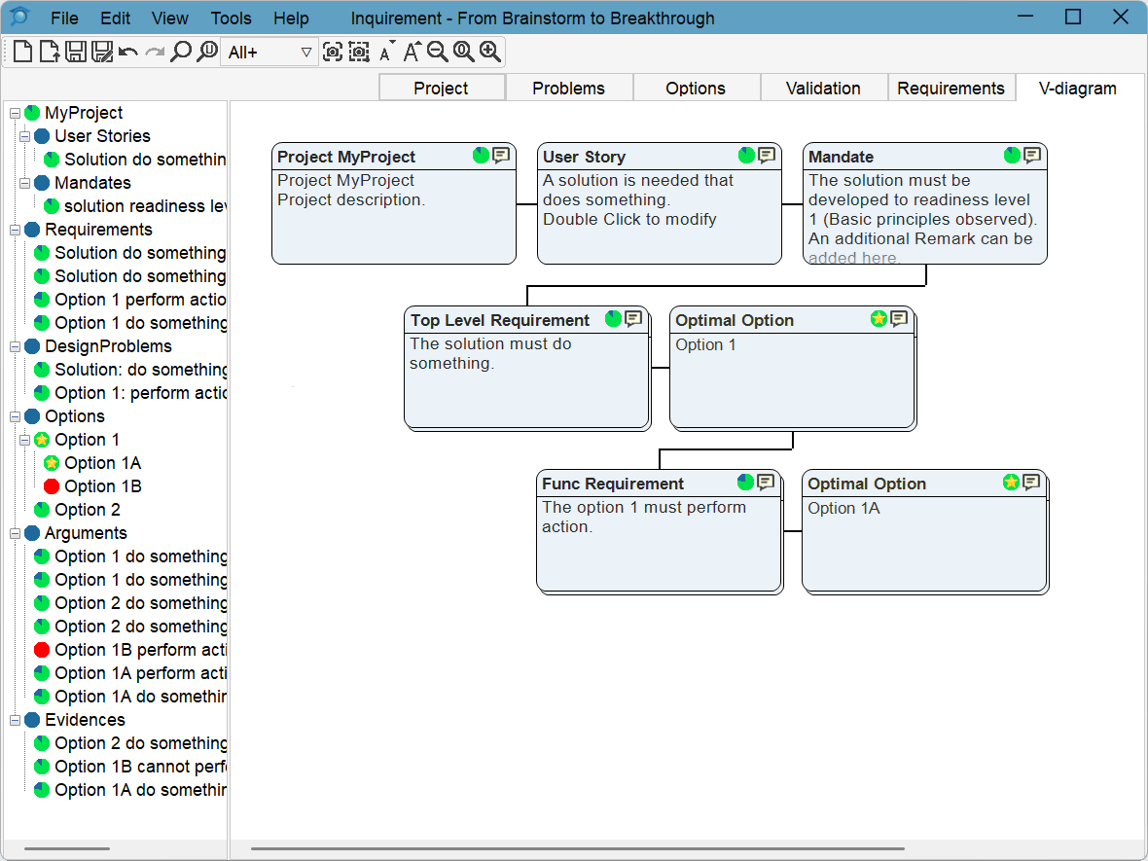Click the tree panel horizontal scrollbar
This screenshot has width=1148, height=861.
pyautogui.click(x=66, y=848)
